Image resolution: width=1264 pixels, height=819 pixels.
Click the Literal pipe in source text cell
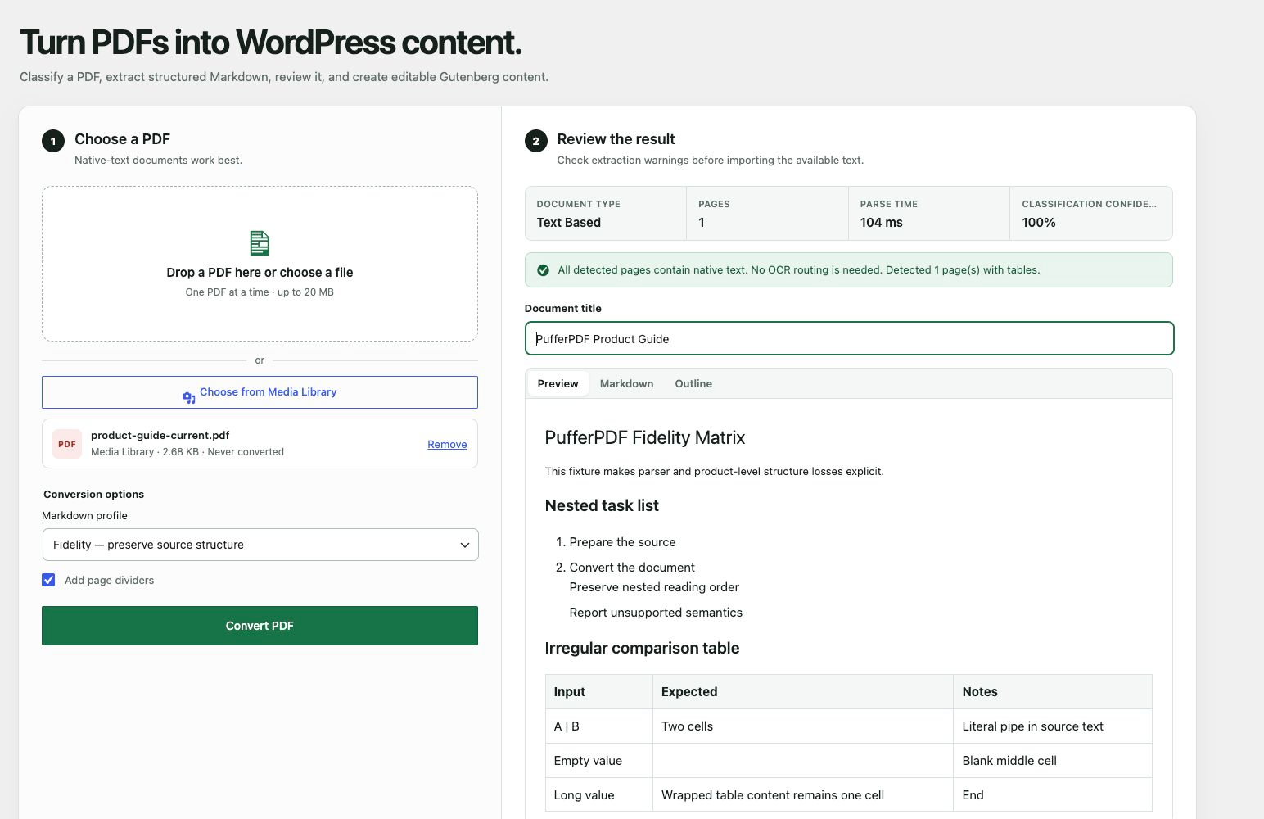click(x=1053, y=726)
